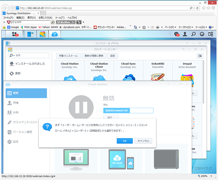Image resolution: width=218 pixels, height=180 pixels.
Task: Expand address bar search dropdown arrow
Action: [194, 8]
